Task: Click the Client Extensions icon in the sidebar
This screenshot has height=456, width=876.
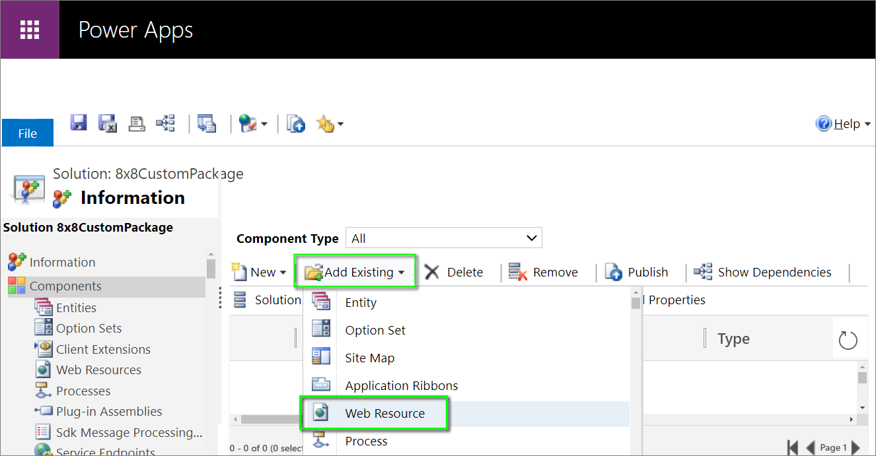Action: pos(44,349)
